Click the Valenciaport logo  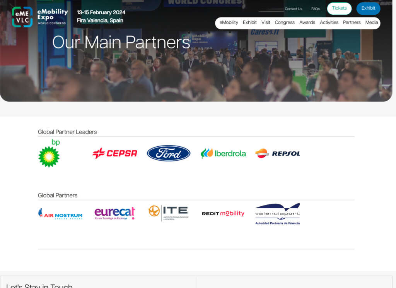point(278,214)
